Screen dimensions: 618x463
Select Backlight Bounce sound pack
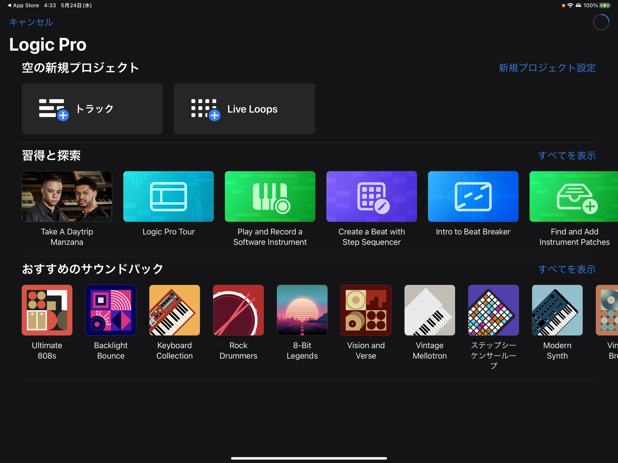tap(111, 310)
